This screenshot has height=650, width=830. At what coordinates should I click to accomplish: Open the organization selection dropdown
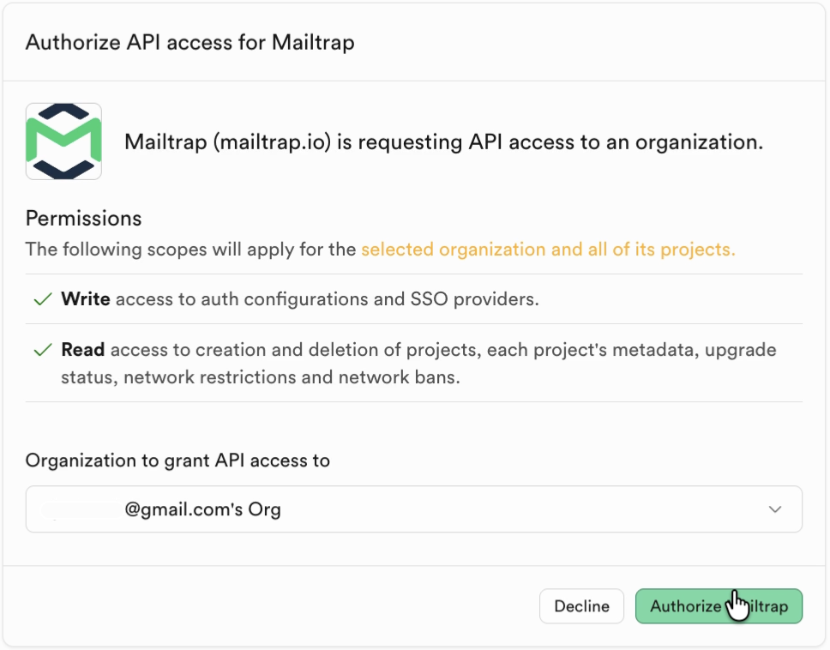click(414, 509)
